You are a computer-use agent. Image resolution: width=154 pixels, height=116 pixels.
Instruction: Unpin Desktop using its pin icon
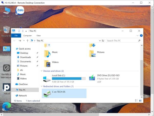37,53
